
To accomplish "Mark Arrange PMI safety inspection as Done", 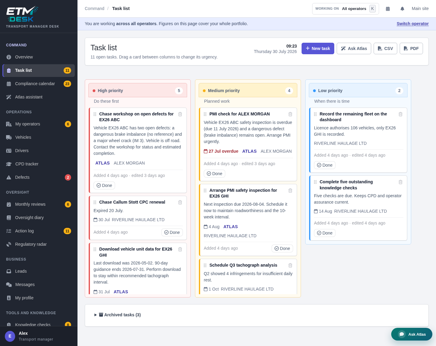I will (x=282, y=248).
